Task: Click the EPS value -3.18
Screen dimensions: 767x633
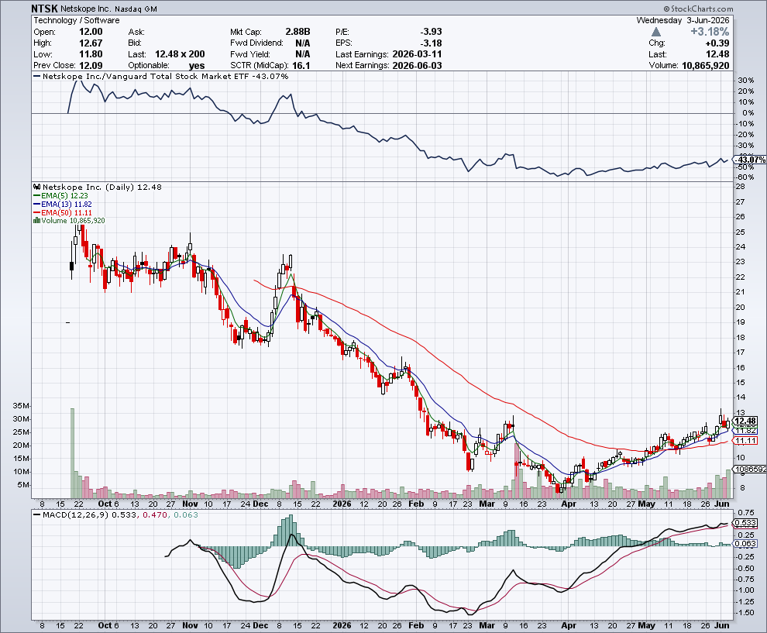Action: pos(431,43)
